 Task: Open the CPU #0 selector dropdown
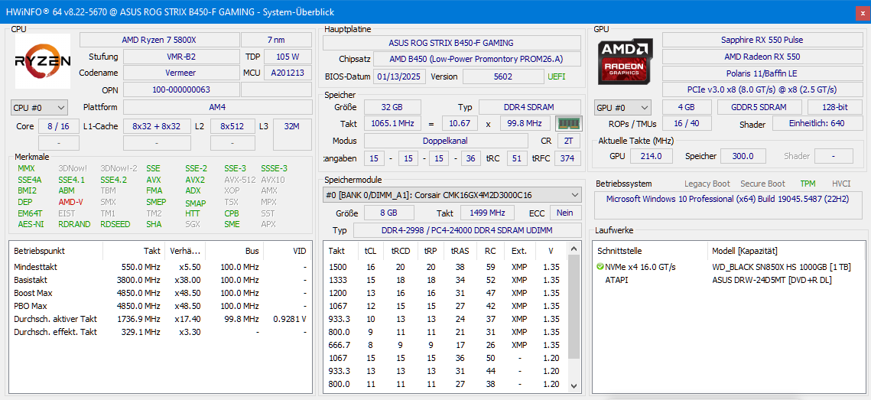[39, 107]
